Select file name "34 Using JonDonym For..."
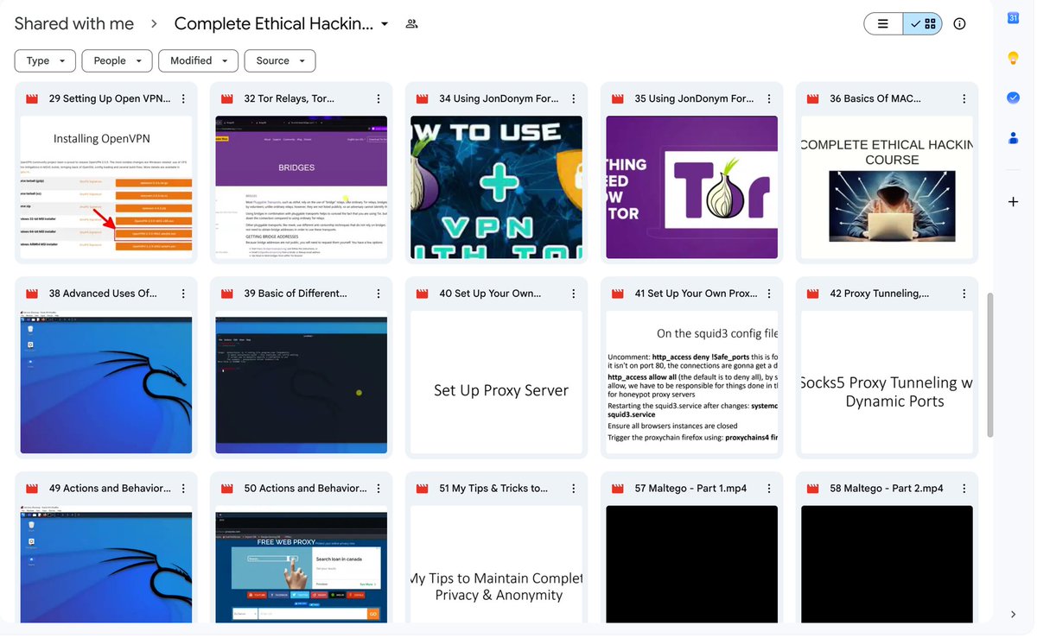 click(499, 99)
